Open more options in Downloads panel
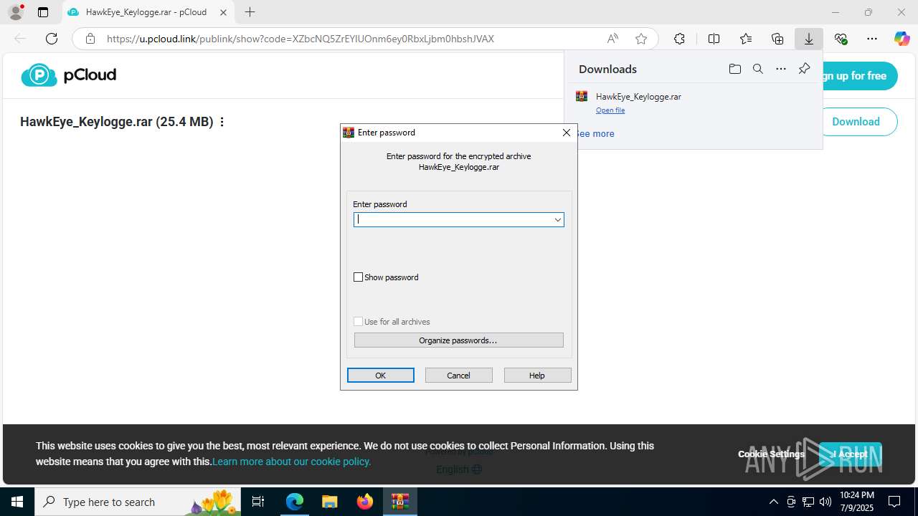 tap(781, 69)
